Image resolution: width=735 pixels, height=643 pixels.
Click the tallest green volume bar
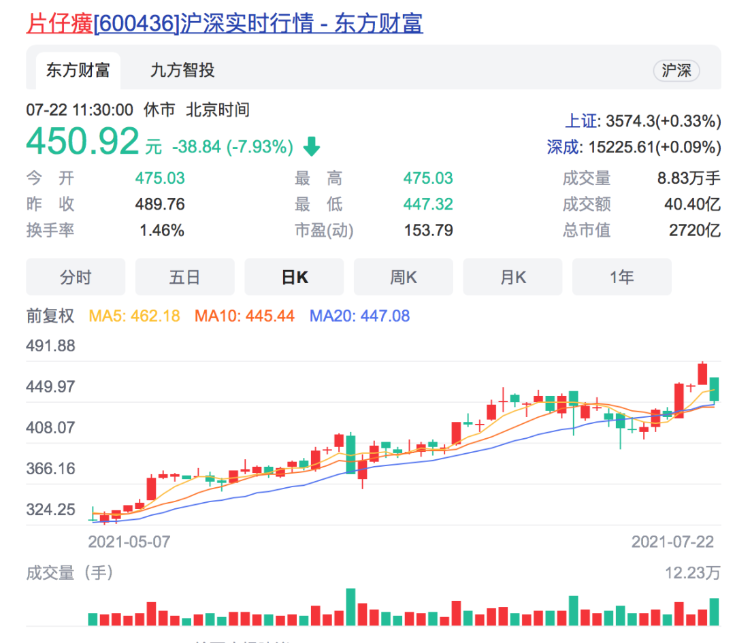pos(350,607)
